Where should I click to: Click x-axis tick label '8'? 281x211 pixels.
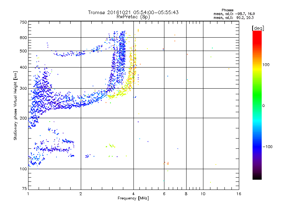pyautogui.click(x=186, y=194)
